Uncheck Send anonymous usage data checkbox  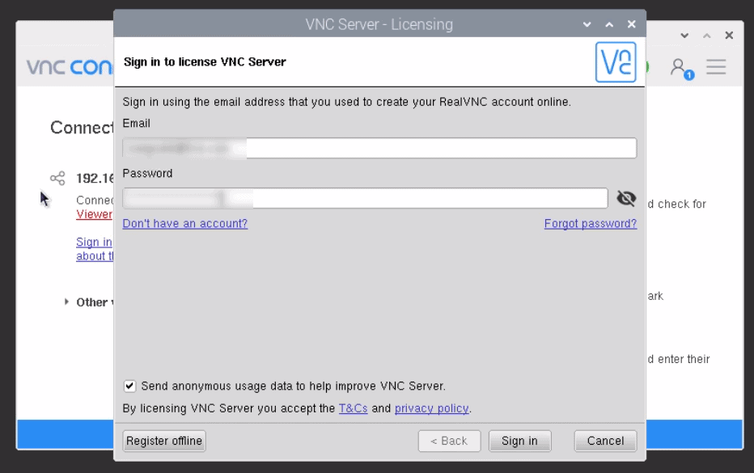129,386
